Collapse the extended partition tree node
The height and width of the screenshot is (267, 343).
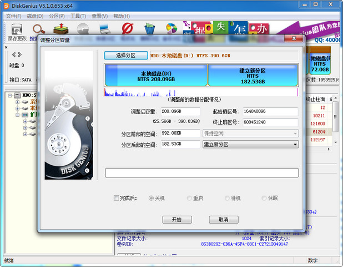18,115
